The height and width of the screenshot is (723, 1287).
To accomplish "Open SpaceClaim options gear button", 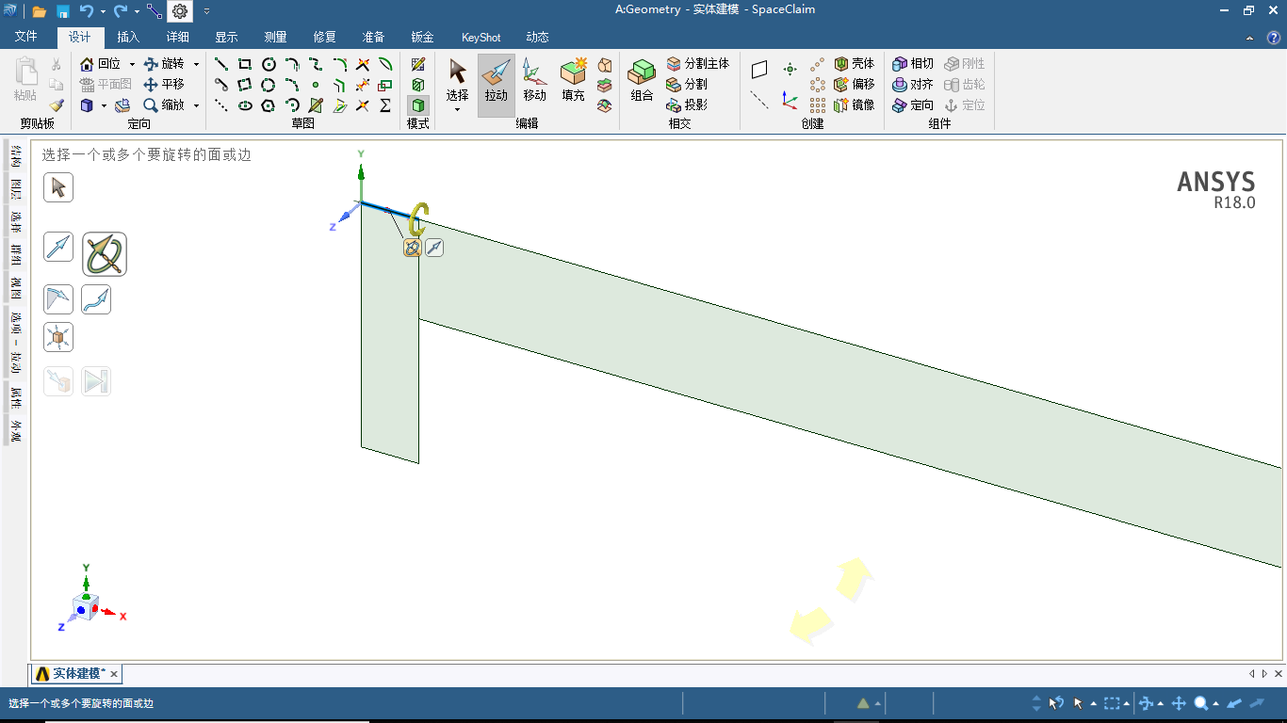I will 180,11.
